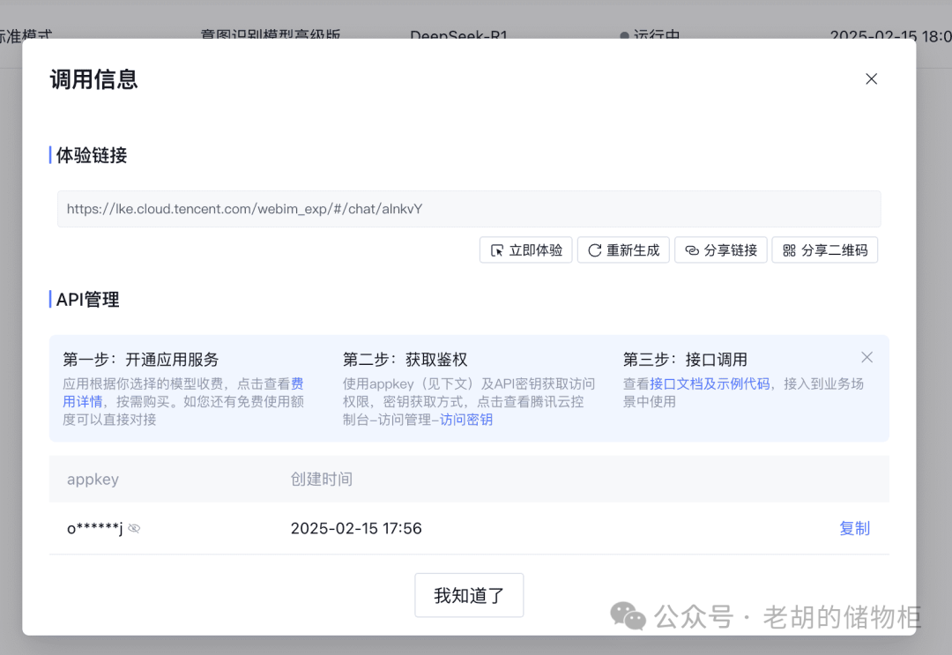
Task: Click 第三步:接口调用 heading
Action: (685, 360)
